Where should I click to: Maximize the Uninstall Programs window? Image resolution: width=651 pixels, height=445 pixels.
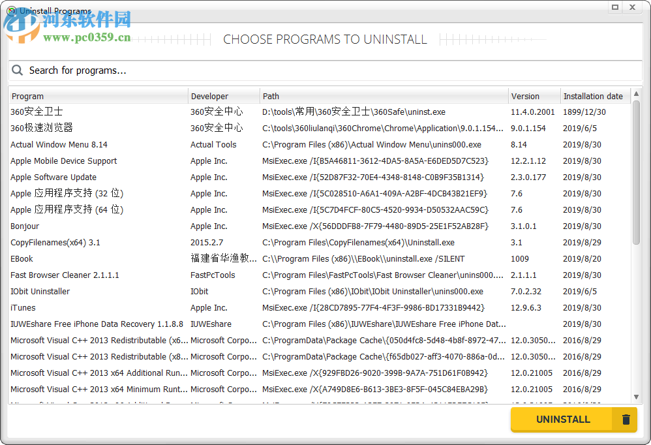pos(615,7)
